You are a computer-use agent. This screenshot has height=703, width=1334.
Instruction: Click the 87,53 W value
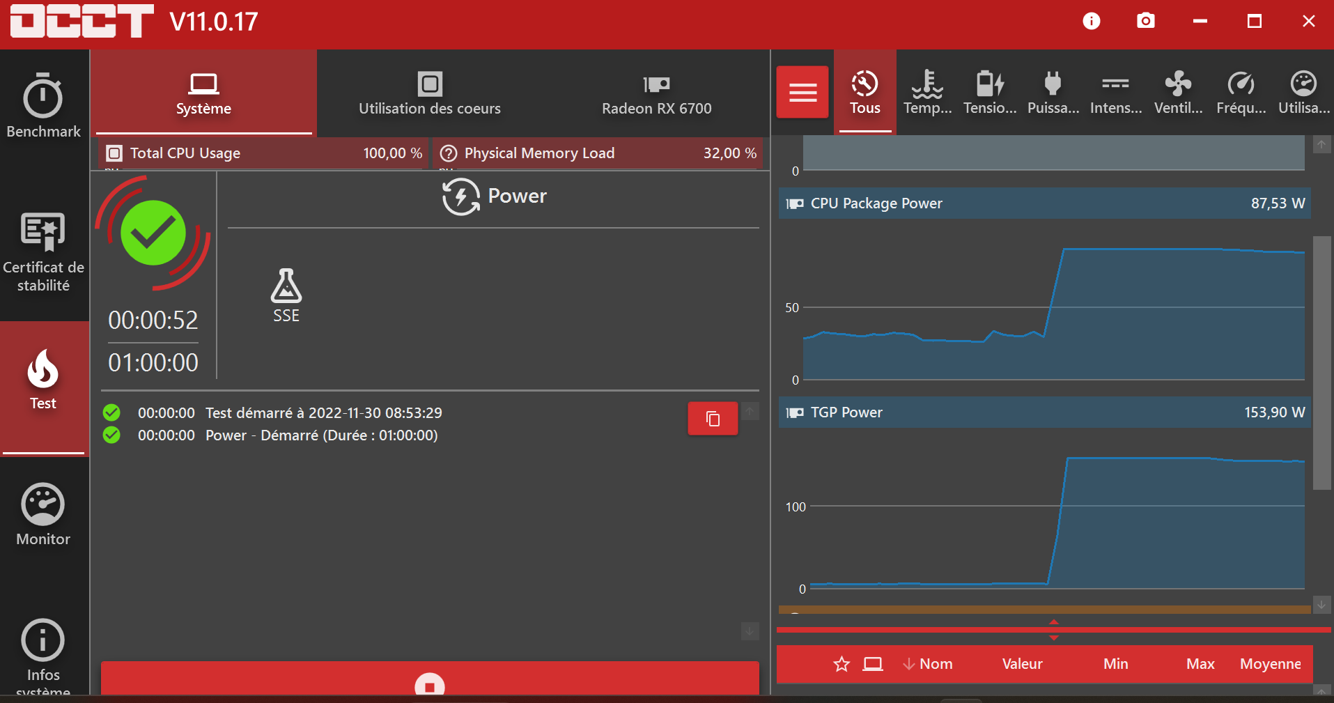1278,203
